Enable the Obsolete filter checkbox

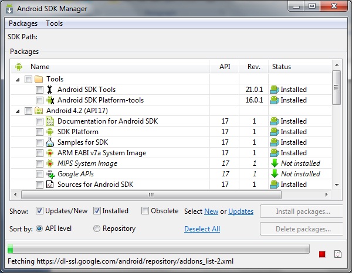tap(145, 211)
